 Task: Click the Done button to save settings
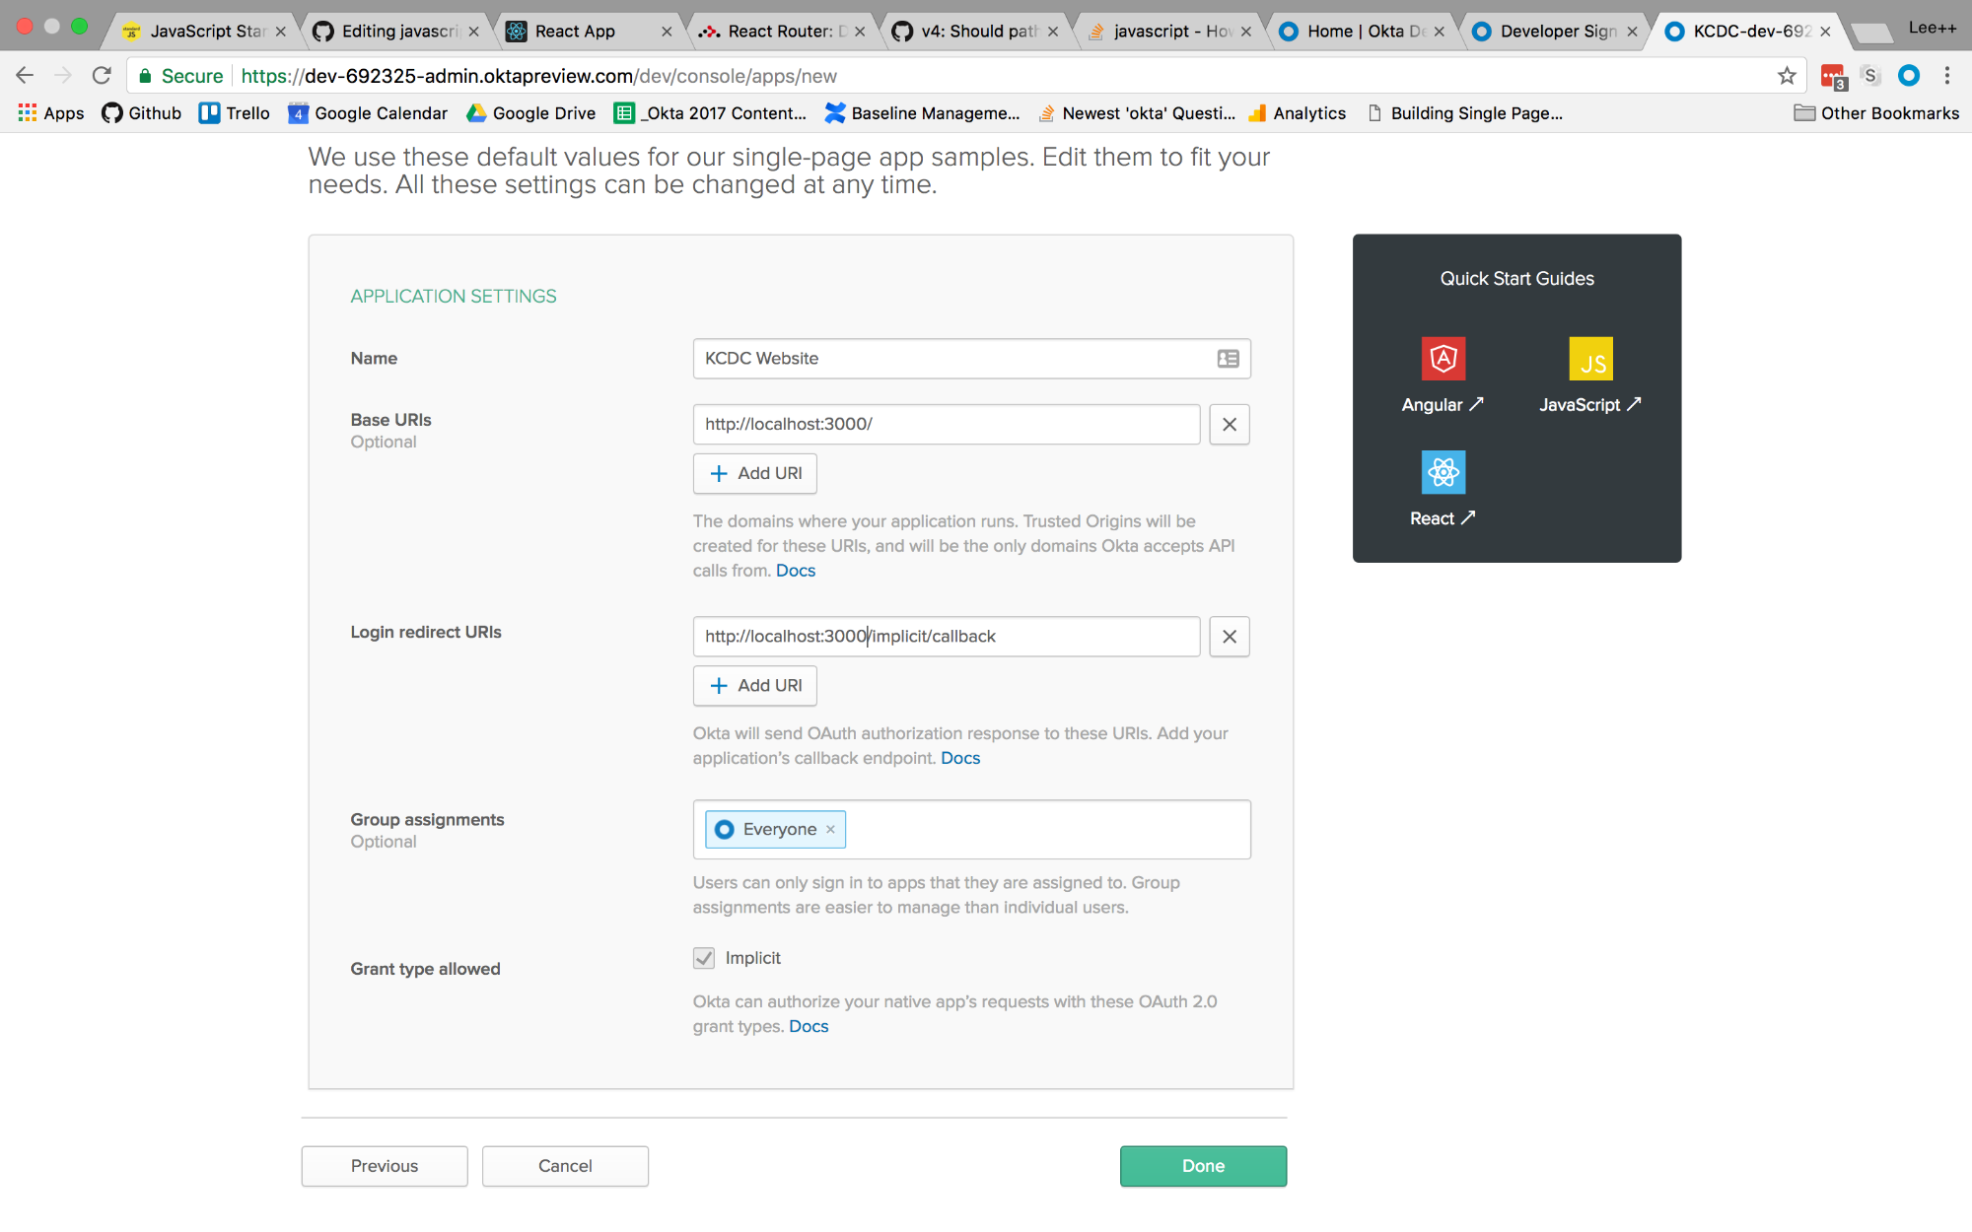pyautogui.click(x=1203, y=1165)
